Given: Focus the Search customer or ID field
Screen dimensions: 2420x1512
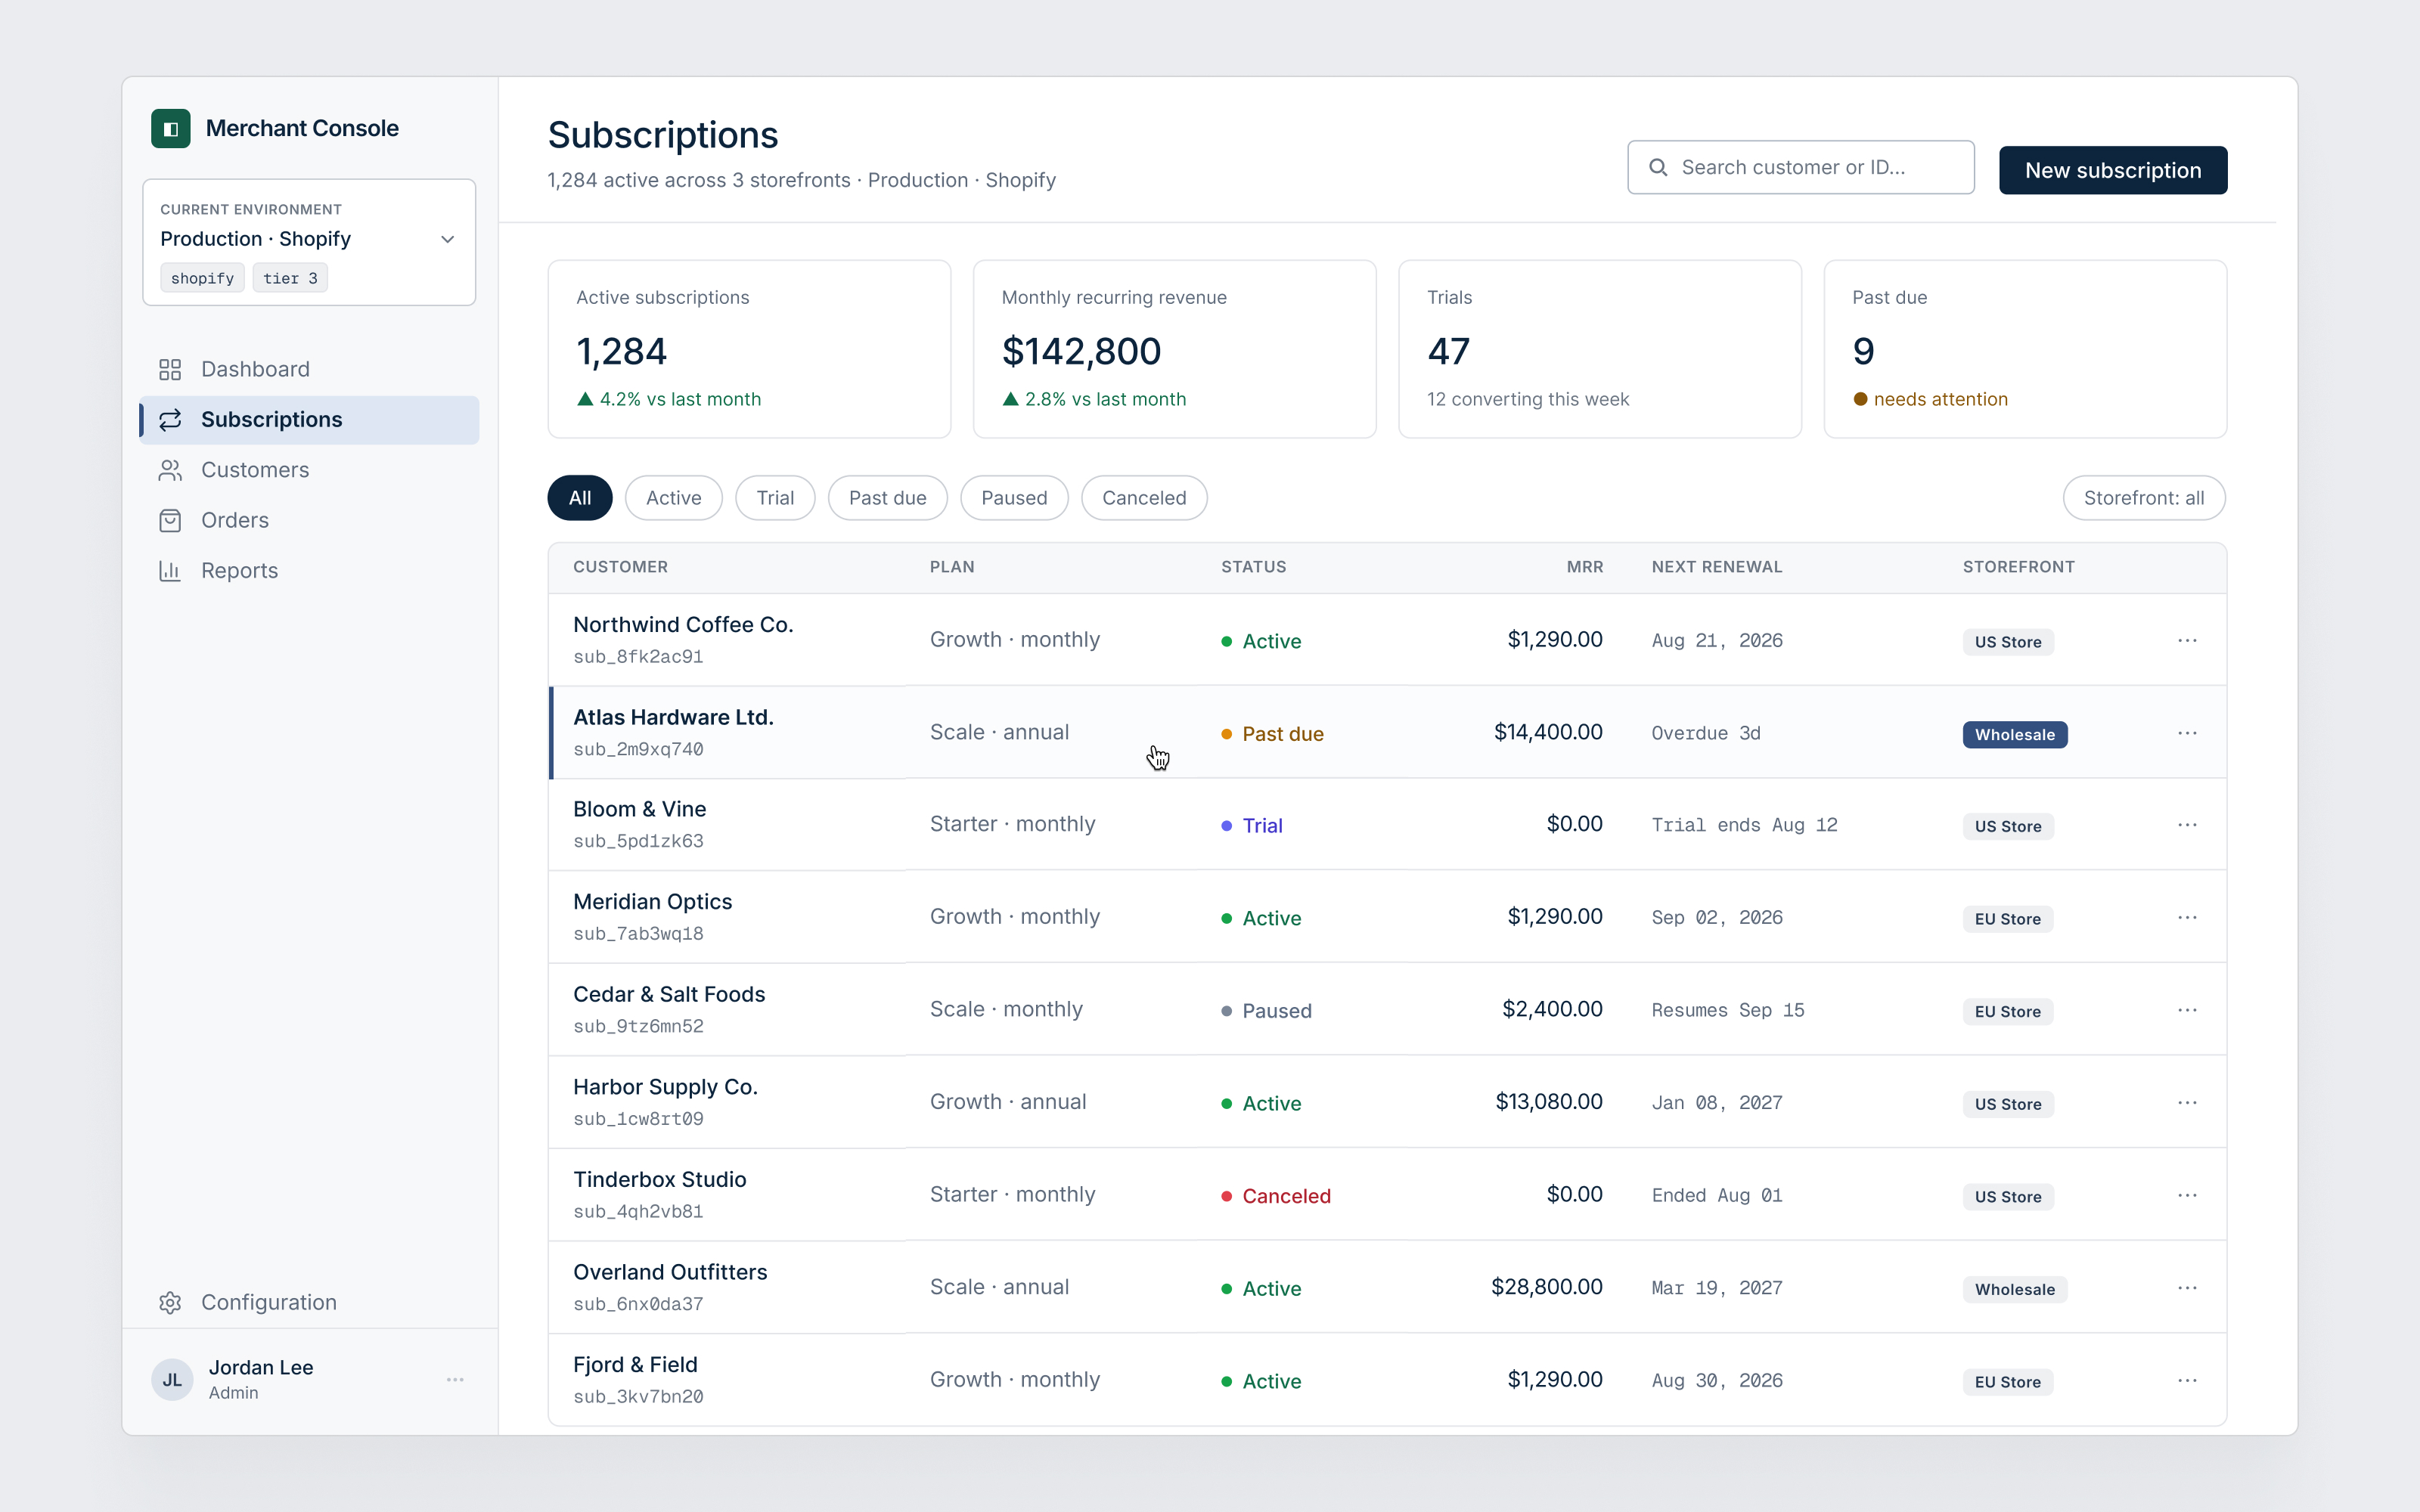Looking at the screenshot, I should click(x=1800, y=167).
